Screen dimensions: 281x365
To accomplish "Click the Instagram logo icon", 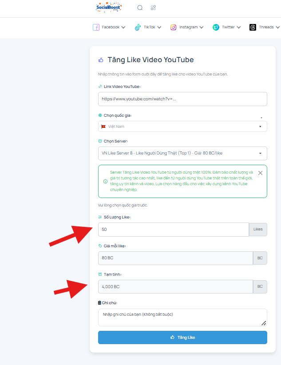I will (x=173, y=27).
